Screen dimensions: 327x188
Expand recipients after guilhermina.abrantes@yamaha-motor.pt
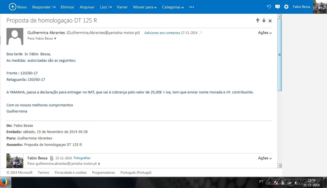coord(99,164)
